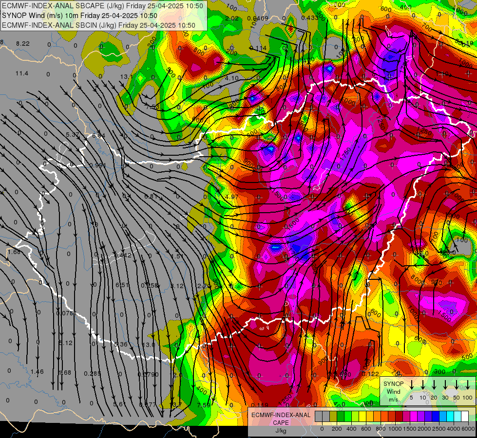Pick the sky blue CAPE legend swatch

coord(442,416)
